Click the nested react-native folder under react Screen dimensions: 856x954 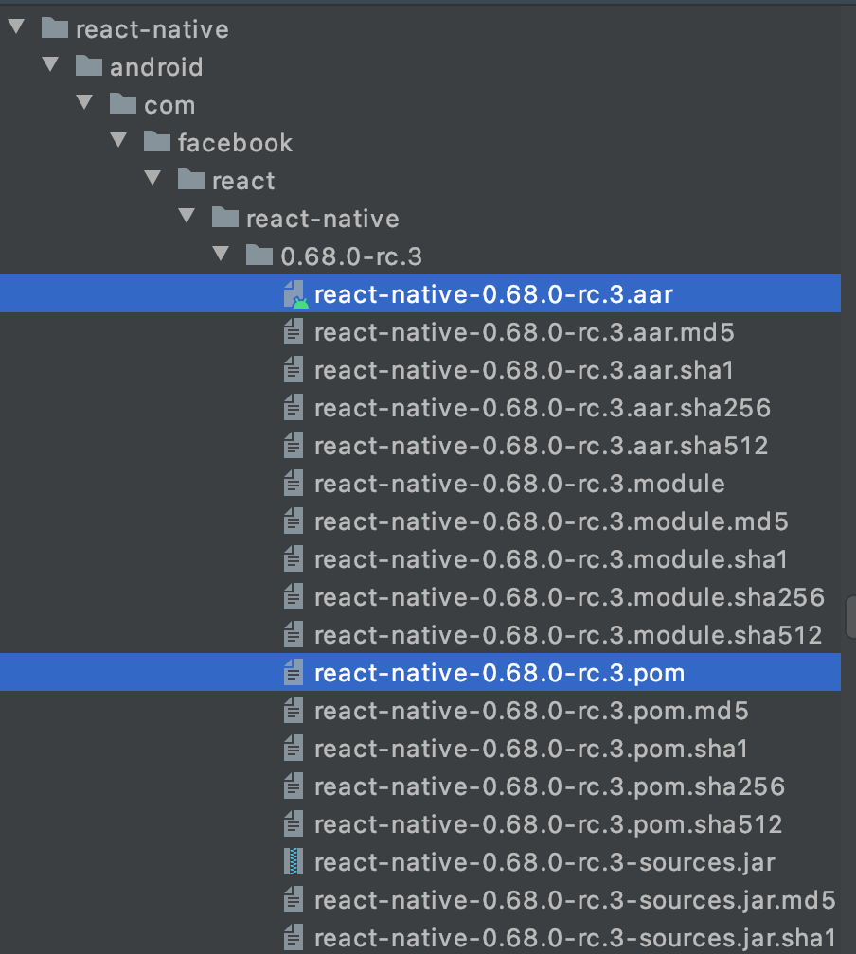pyautogui.click(x=322, y=219)
